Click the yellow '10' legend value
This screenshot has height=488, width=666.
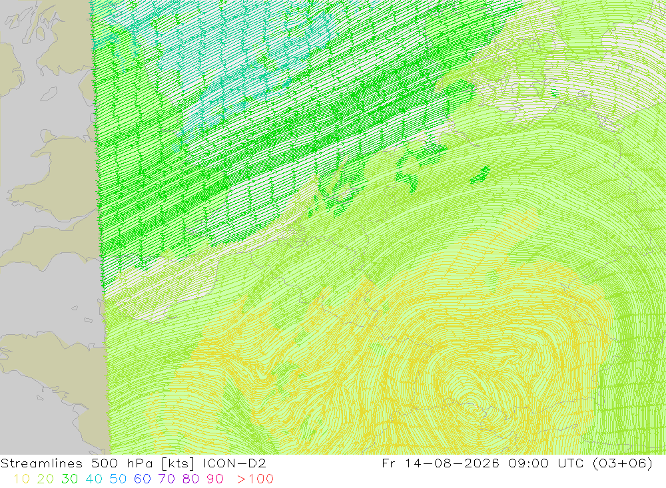22,479
